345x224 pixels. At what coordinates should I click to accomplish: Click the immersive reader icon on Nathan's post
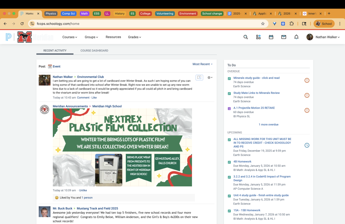(199, 78)
